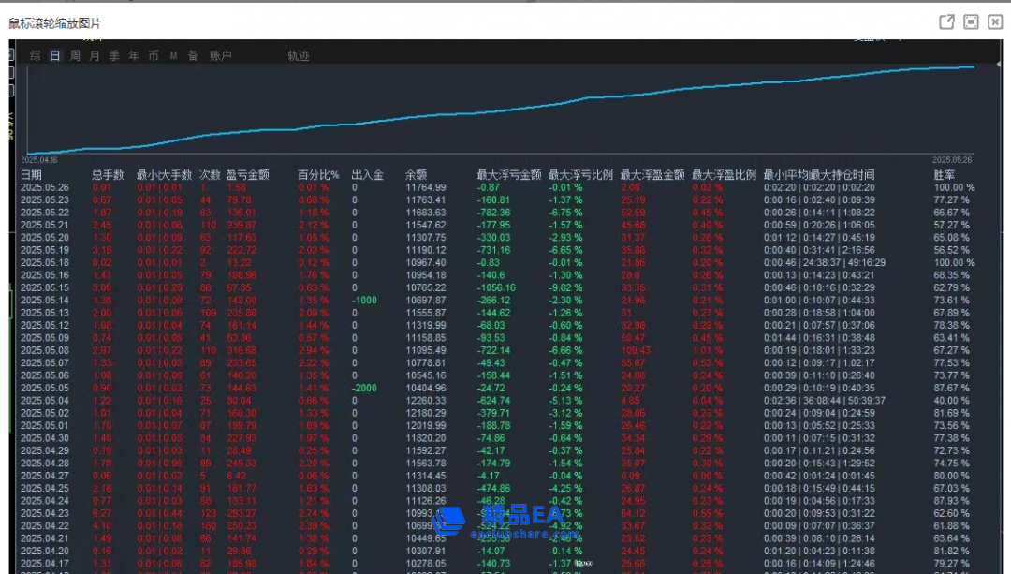The image size is (1011, 574).
Task: Click the -1000 withdrawal value
Action: pyautogui.click(x=364, y=301)
